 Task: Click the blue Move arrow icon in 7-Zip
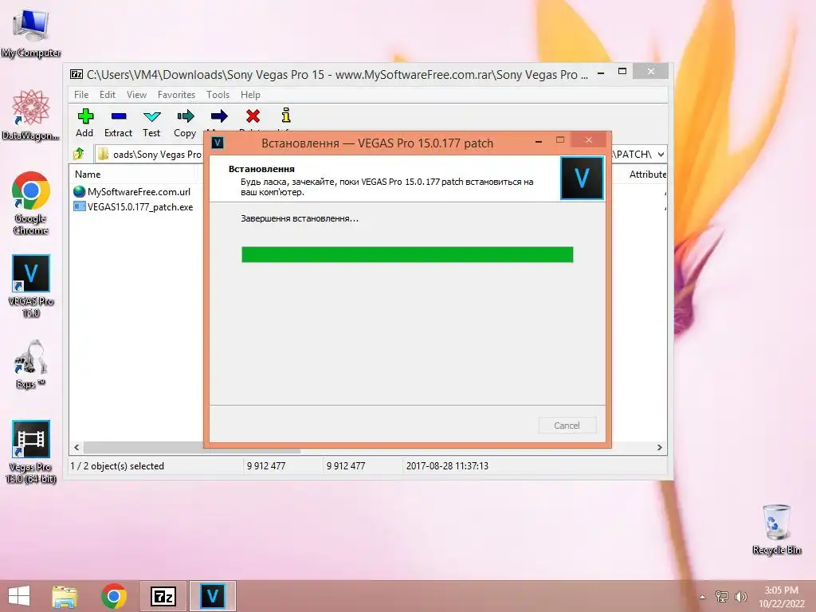[219, 116]
